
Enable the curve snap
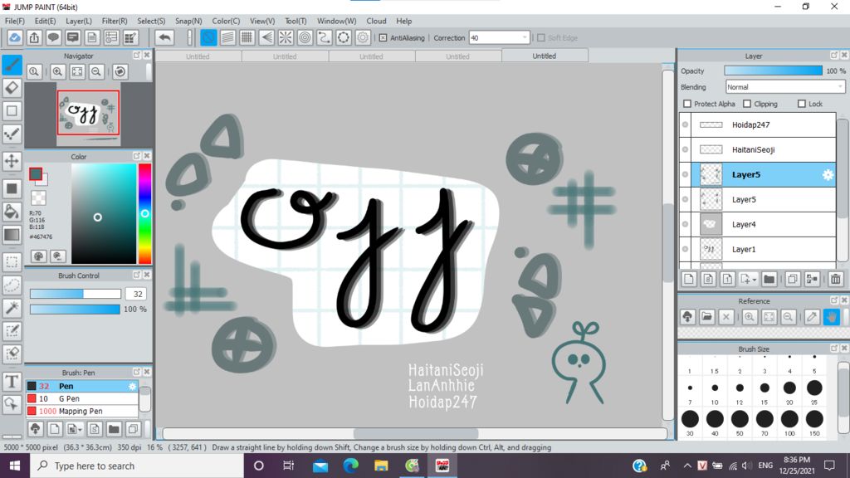[x=325, y=37]
